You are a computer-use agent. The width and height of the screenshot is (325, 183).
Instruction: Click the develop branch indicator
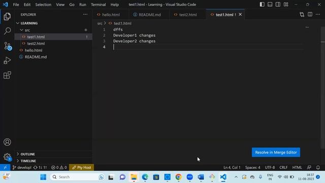[x=22, y=167]
